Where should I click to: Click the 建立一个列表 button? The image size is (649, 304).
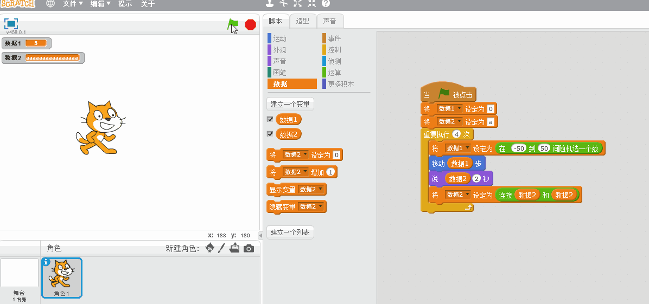[x=290, y=232]
